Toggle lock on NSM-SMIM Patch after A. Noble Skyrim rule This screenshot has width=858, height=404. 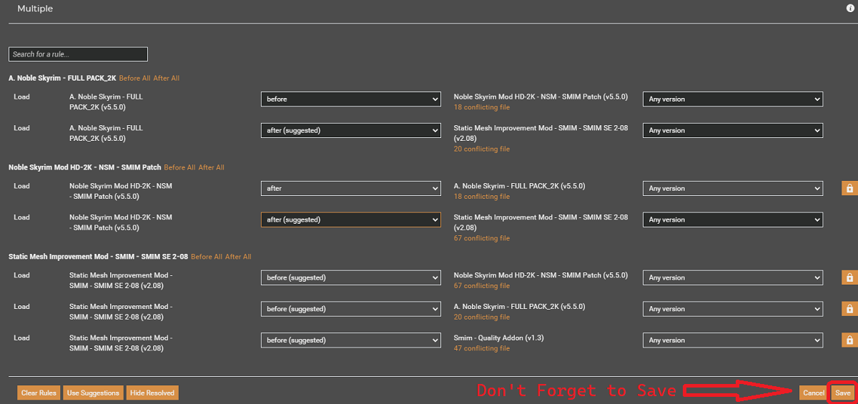pyautogui.click(x=849, y=188)
